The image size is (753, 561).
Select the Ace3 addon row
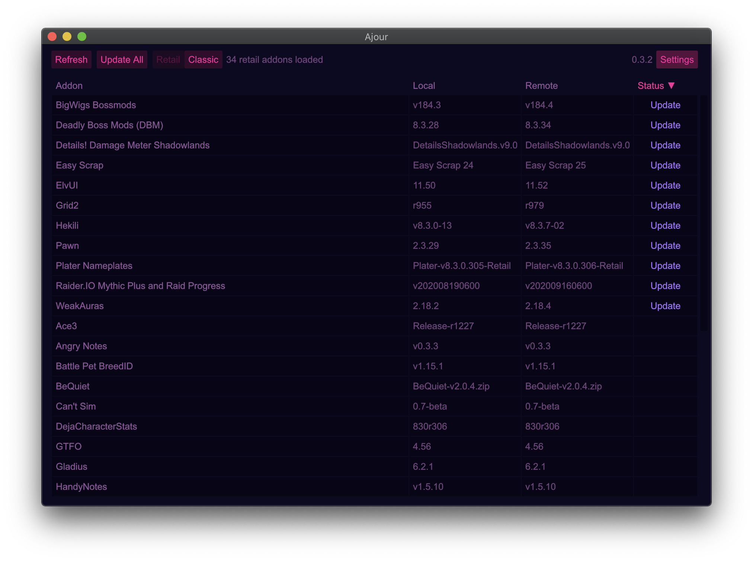[x=66, y=326]
